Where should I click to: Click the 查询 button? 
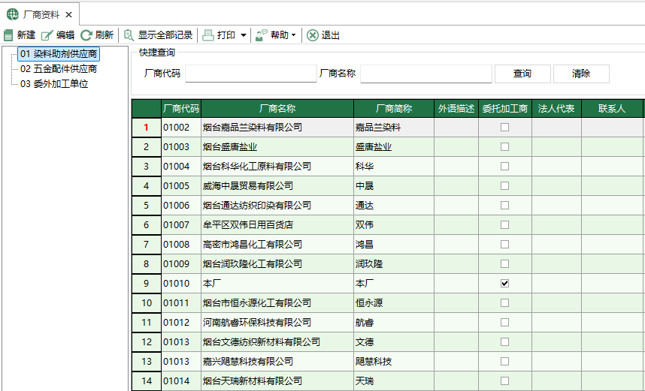point(522,74)
